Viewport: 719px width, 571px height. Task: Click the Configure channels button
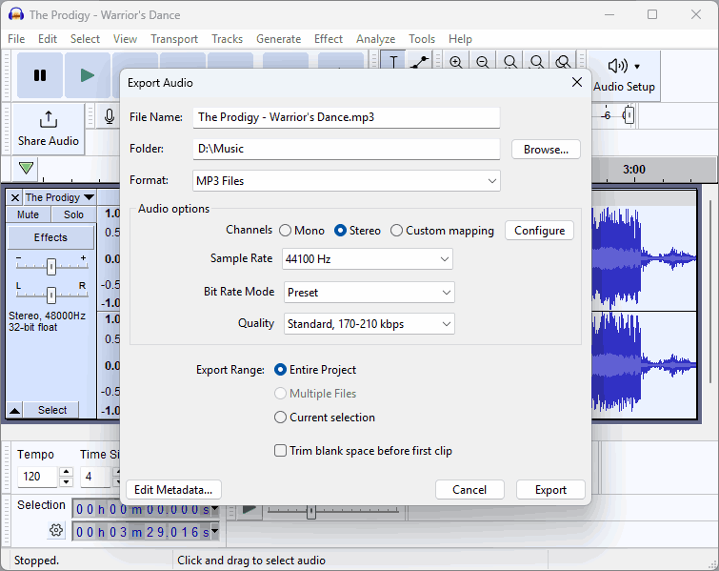539,231
